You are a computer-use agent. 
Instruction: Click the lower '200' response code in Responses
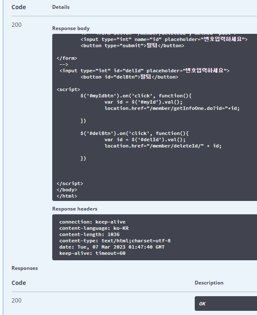16,300
